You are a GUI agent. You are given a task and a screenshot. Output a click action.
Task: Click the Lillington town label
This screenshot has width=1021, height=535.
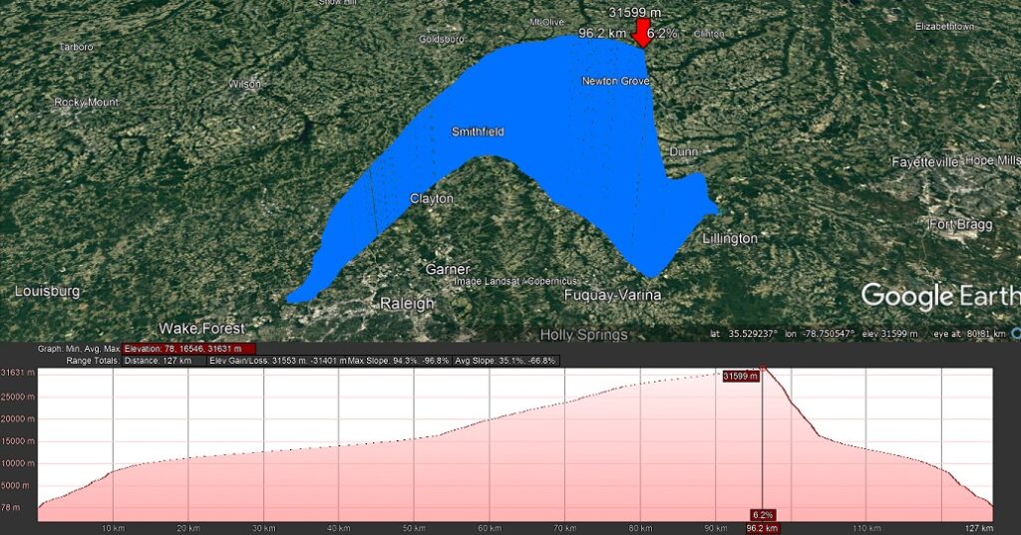tap(729, 239)
